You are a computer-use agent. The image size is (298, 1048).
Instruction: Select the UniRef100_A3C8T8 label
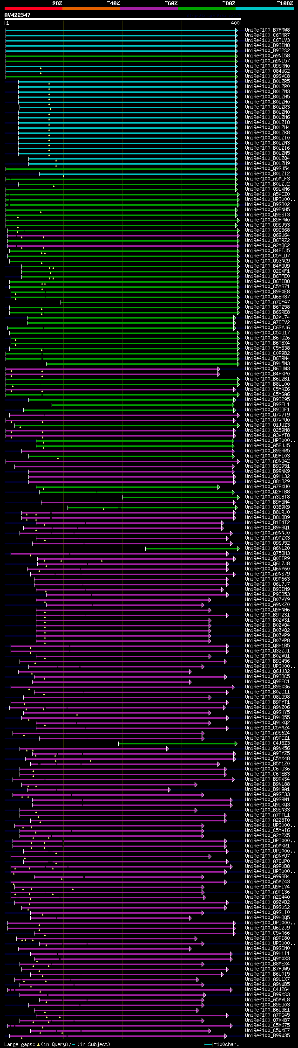pos(267,497)
